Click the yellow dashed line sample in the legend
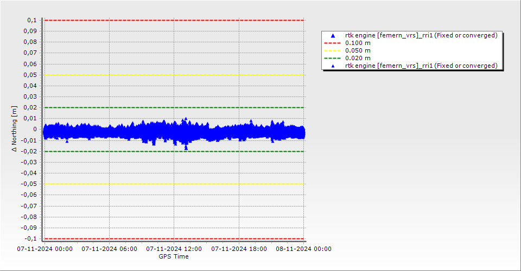This screenshot has height=271, width=521. click(333, 50)
